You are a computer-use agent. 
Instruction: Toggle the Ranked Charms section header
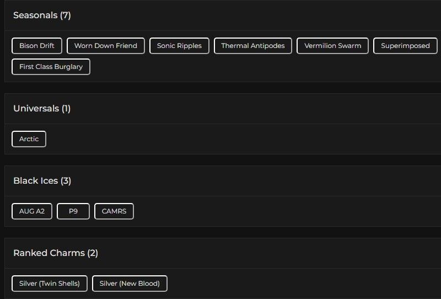coord(49,253)
